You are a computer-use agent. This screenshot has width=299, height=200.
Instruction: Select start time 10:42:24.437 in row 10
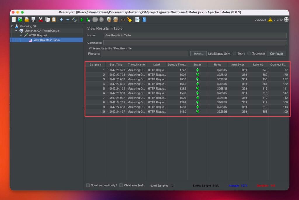117,112
